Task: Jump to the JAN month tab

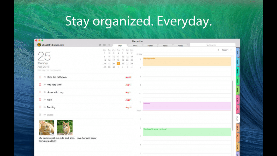Action: click(x=238, y=53)
